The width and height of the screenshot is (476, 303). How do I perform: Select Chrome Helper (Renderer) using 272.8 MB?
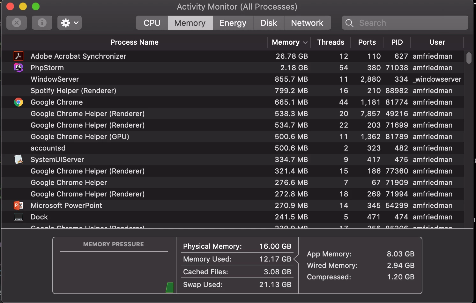[x=233, y=194]
